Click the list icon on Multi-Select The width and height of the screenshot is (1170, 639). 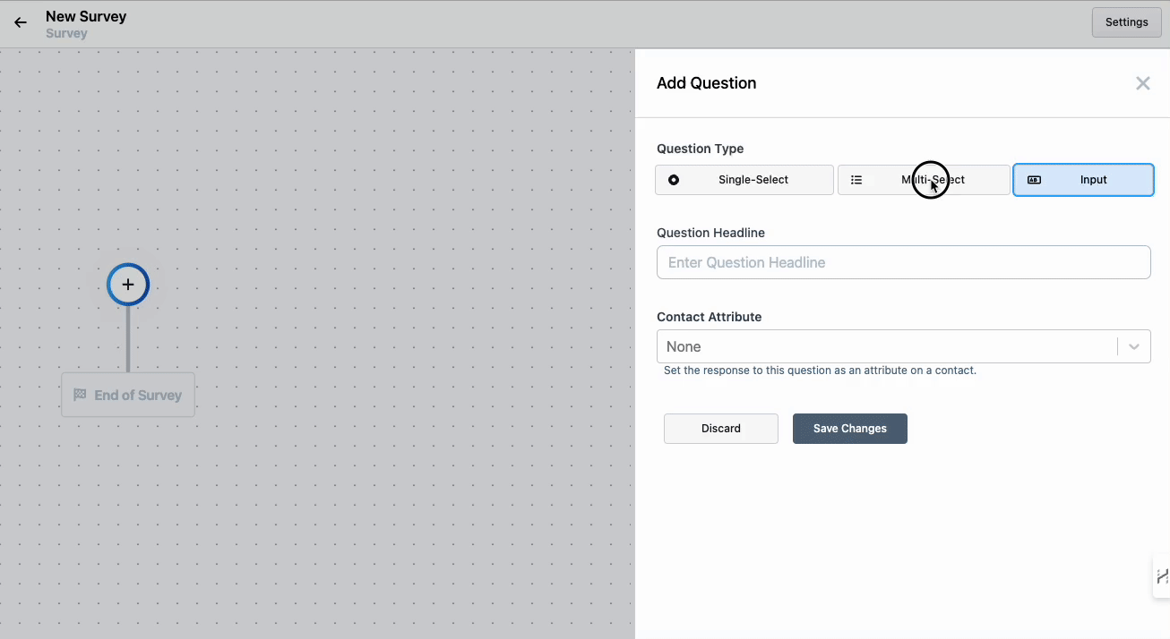(856, 180)
